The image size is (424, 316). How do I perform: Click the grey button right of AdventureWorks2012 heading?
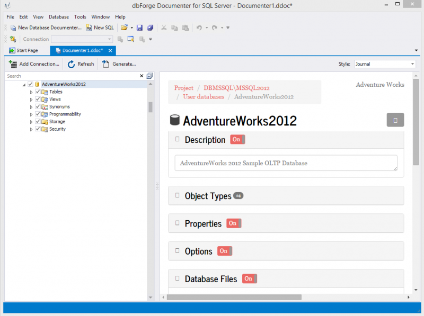point(395,120)
